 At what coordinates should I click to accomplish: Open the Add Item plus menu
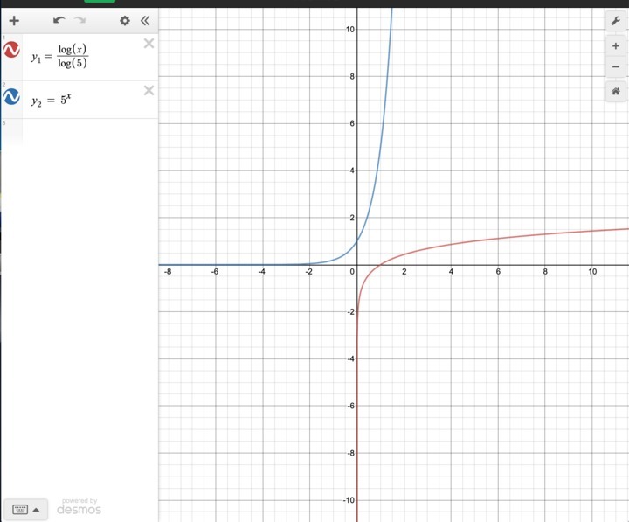point(14,20)
